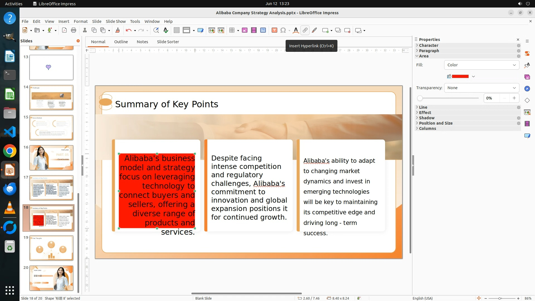Click the Spelling check icon
Screen dimensions: 535x301
pyautogui.click(x=166, y=30)
